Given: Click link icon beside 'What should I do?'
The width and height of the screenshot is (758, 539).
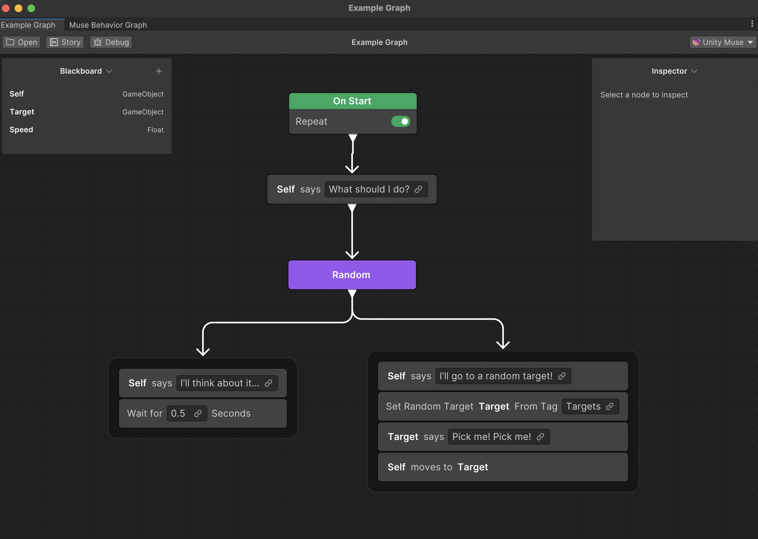Looking at the screenshot, I should point(419,189).
